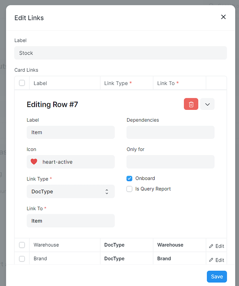Open the Link Type DocType dropdown
The width and height of the screenshot is (239, 286).
71,191
